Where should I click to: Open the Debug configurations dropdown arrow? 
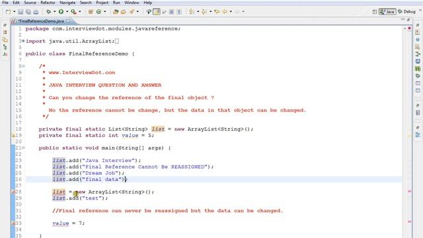pyautogui.click(x=54, y=12)
